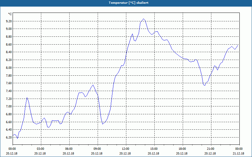Pick the 20.12.18 date below 15:00

[153, 154]
